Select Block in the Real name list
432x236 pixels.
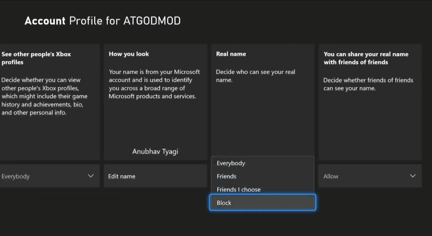(x=263, y=202)
